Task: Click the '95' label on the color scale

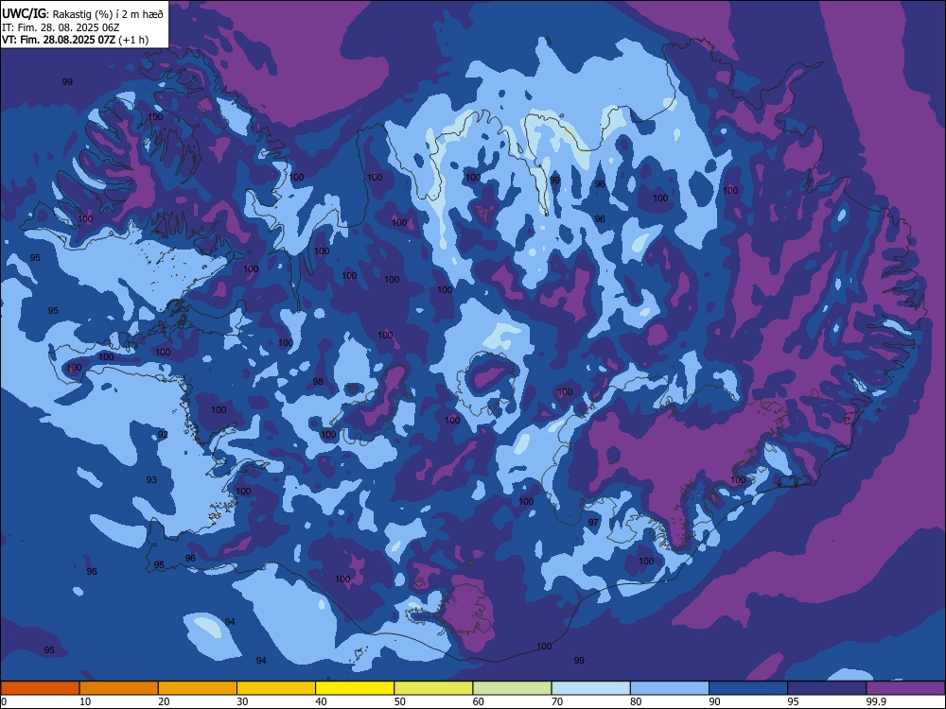Action: coord(793,701)
